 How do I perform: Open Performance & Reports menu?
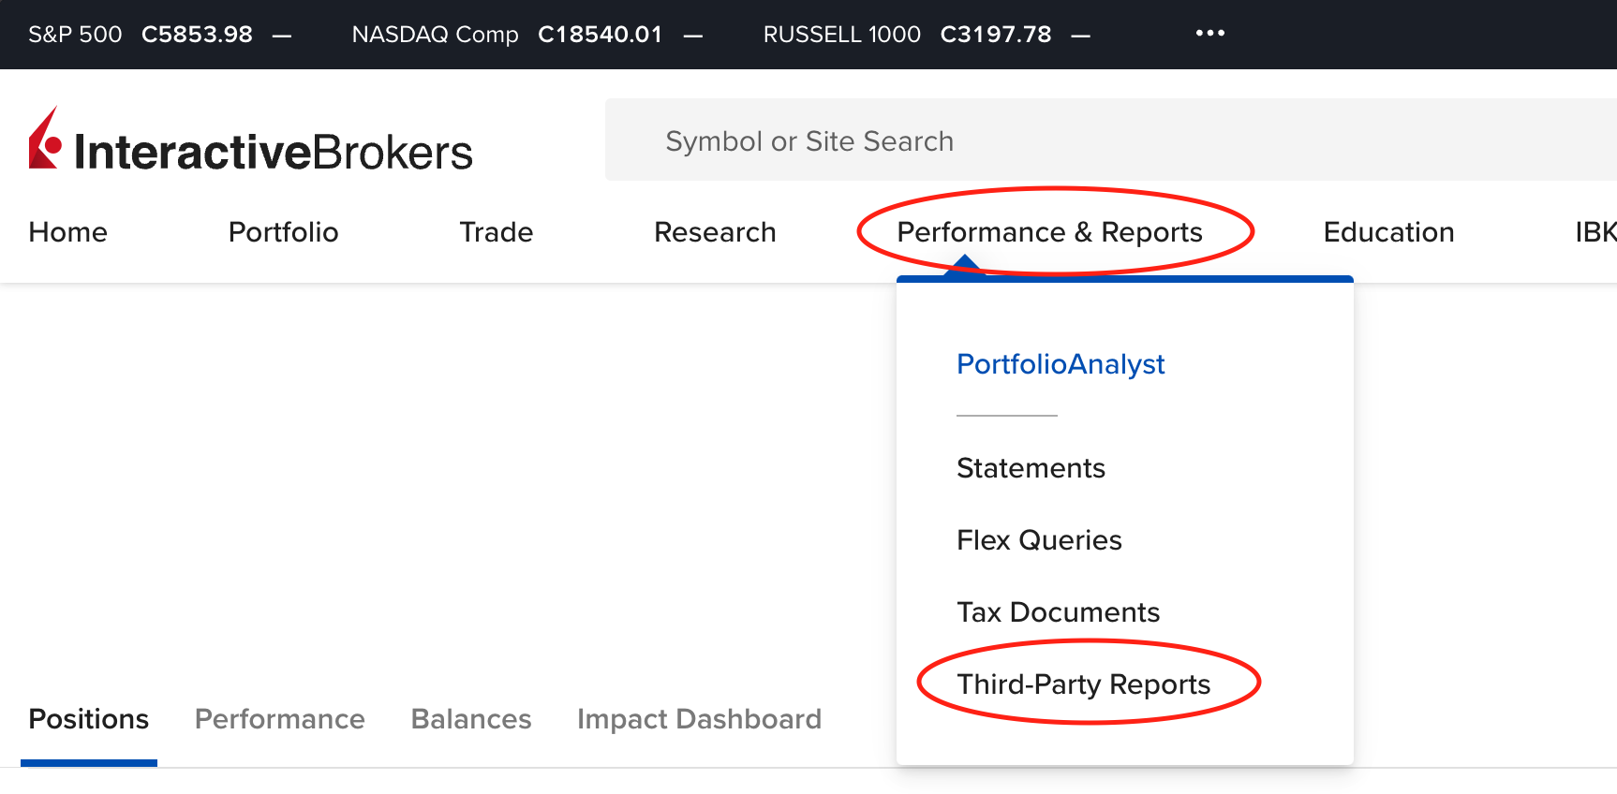coord(1049,232)
